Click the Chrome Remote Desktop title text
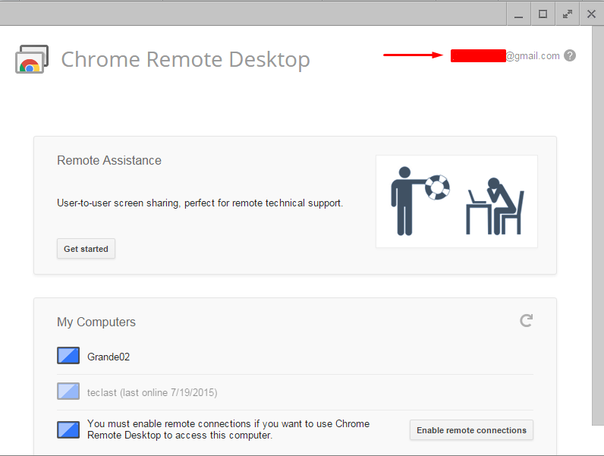 click(x=186, y=60)
